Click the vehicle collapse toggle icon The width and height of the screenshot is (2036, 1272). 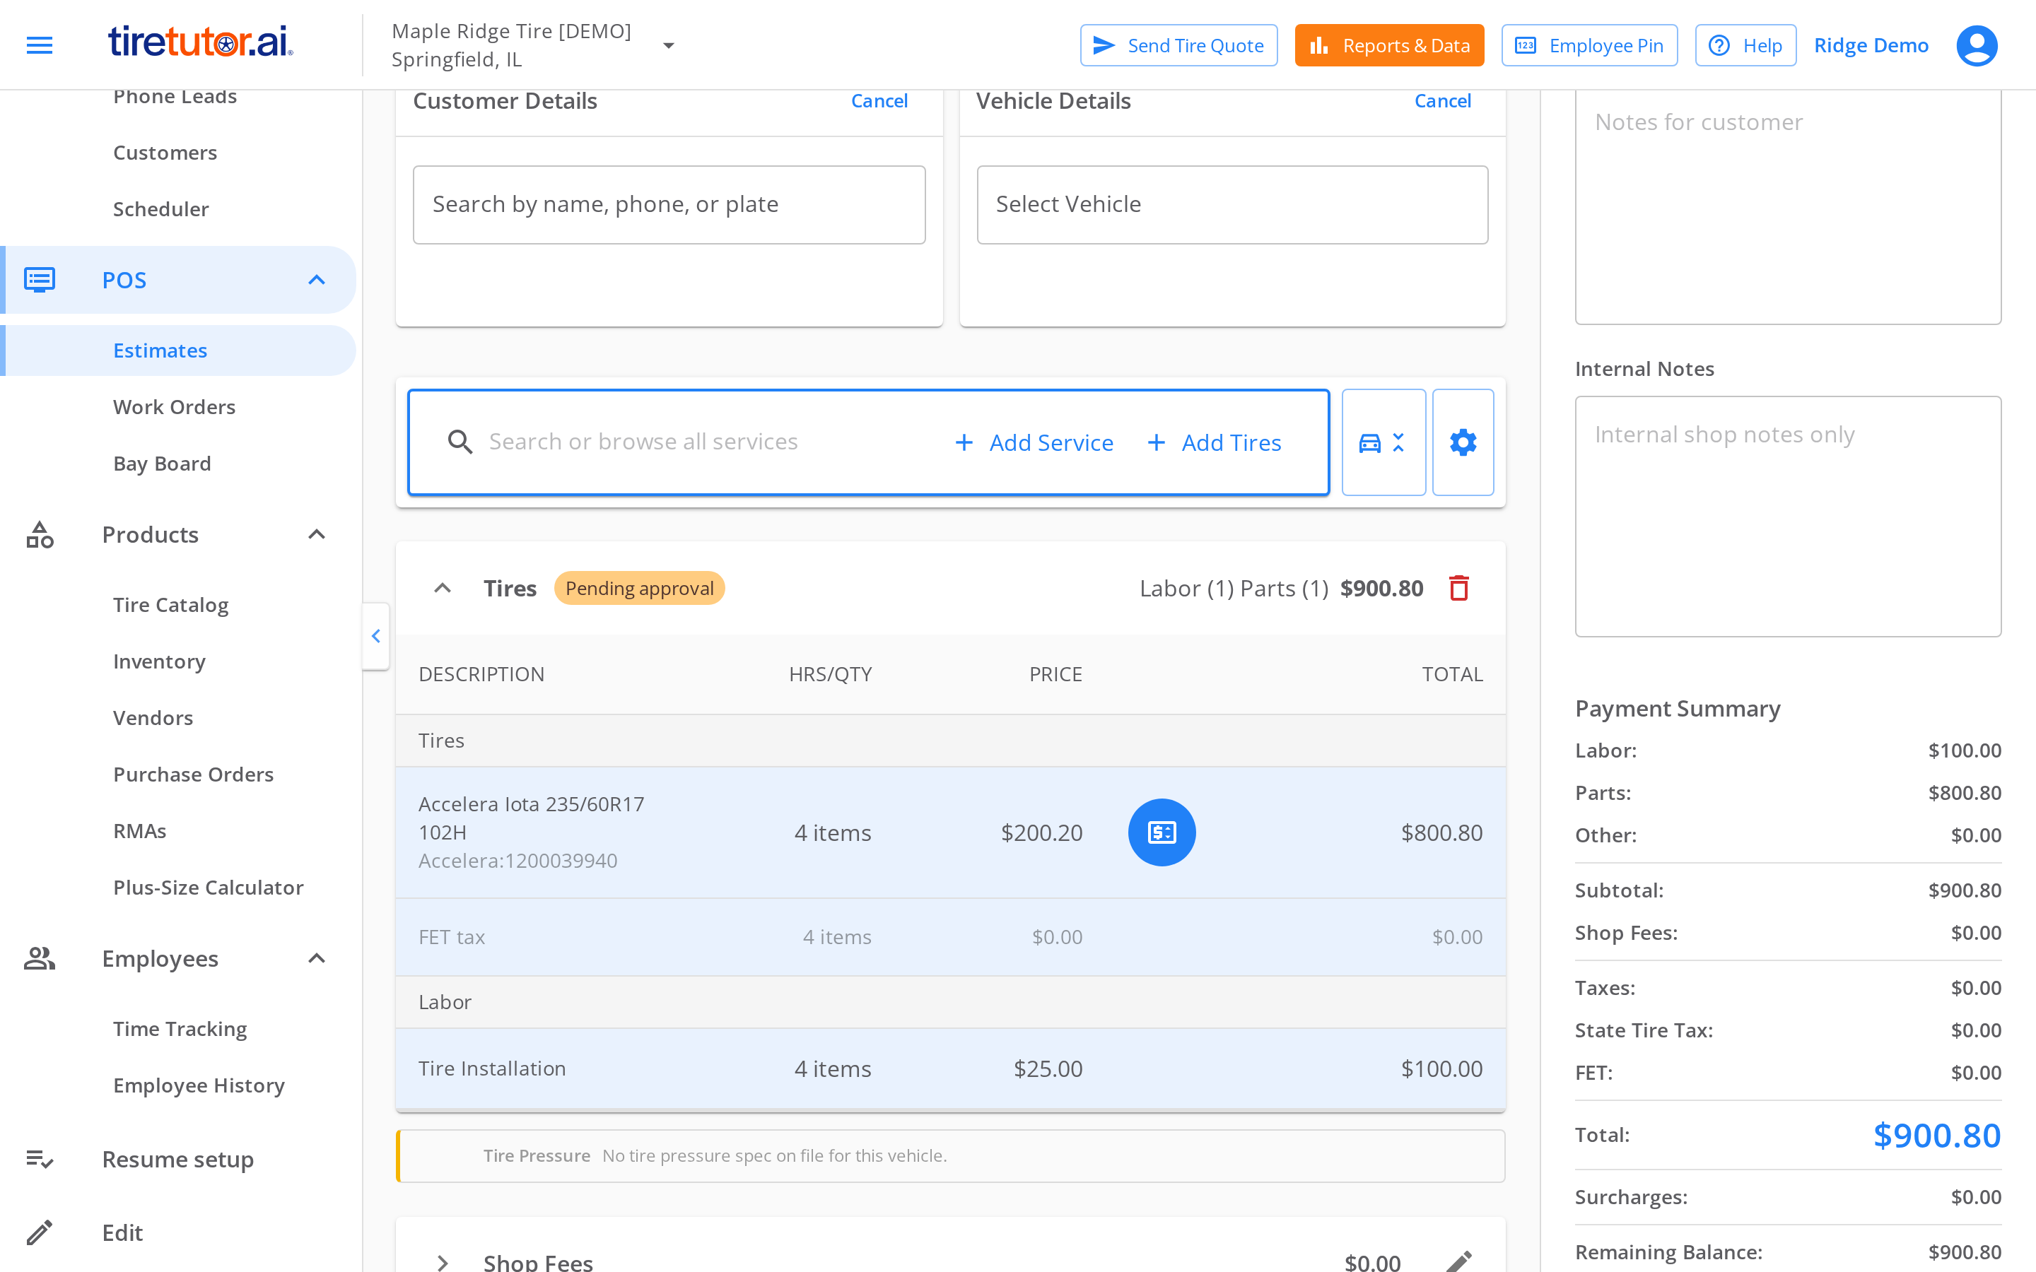coord(1383,442)
